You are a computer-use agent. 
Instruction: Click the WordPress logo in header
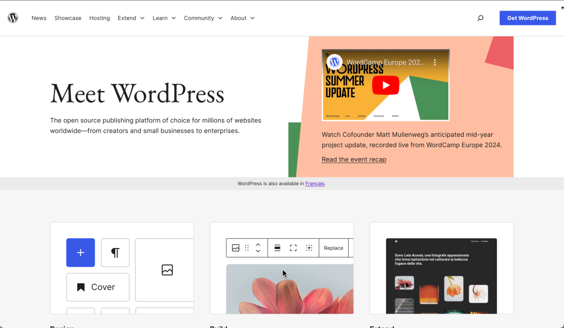(13, 18)
